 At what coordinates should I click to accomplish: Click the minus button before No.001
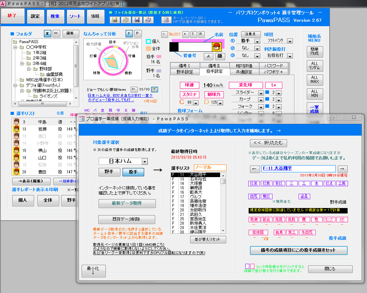(x=165, y=34)
